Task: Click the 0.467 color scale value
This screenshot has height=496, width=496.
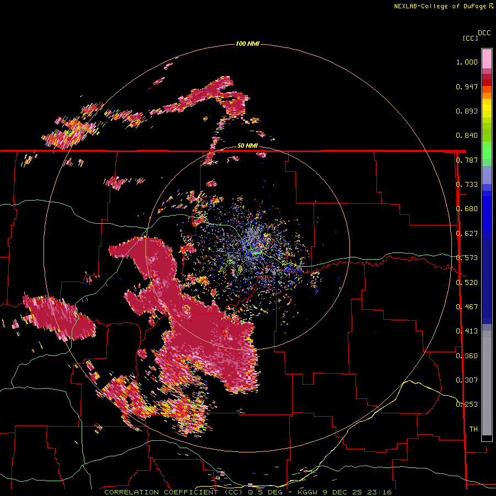Action: coord(467,307)
